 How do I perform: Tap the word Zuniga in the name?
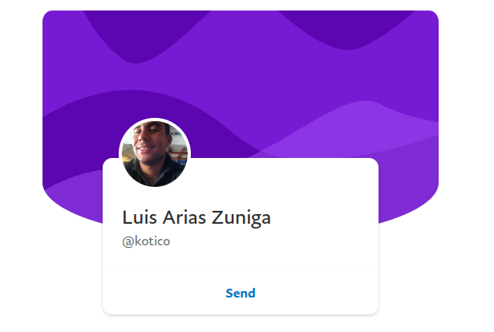coord(241,217)
